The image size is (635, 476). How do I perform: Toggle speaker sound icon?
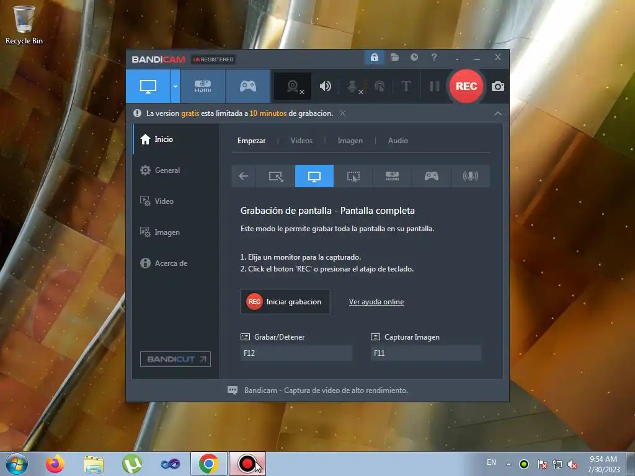pos(325,86)
